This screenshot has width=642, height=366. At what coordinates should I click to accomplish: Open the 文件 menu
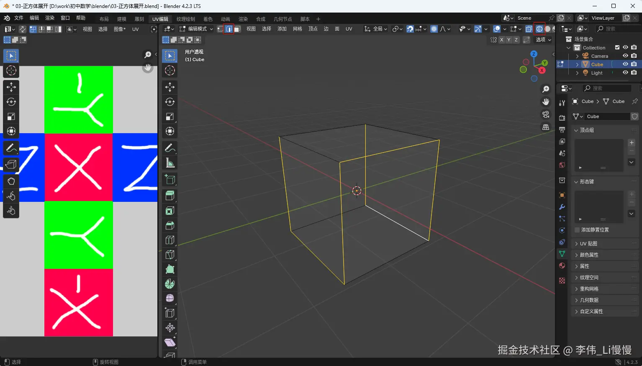click(x=19, y=18)
